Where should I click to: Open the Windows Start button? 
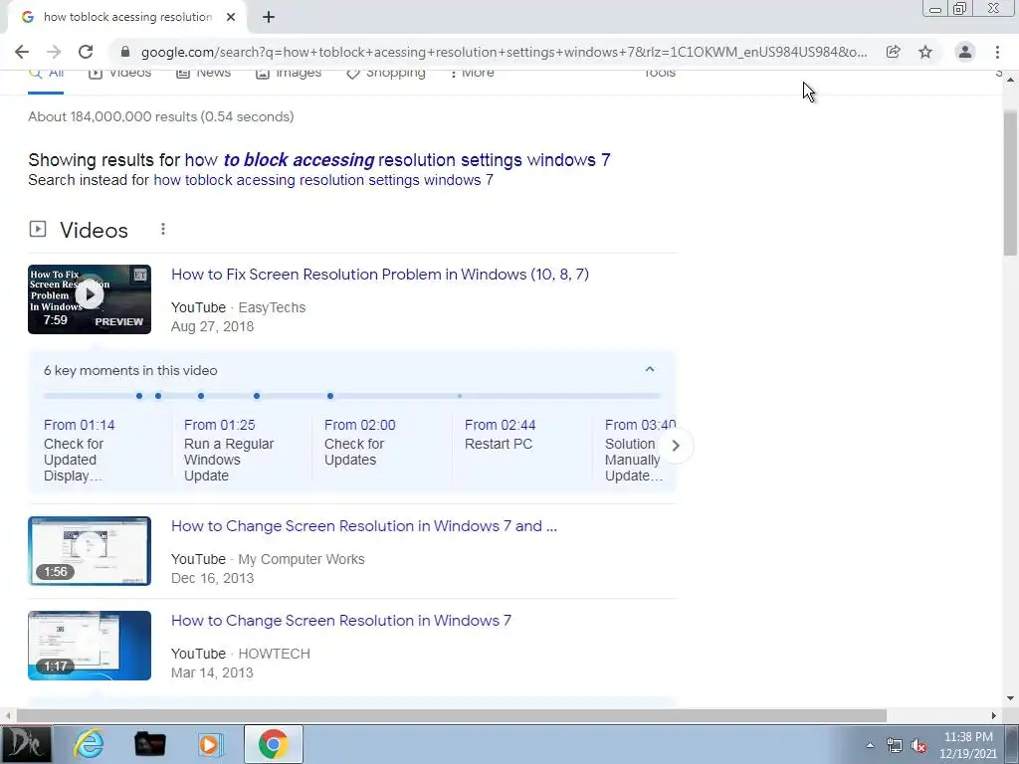click(26, 744)
